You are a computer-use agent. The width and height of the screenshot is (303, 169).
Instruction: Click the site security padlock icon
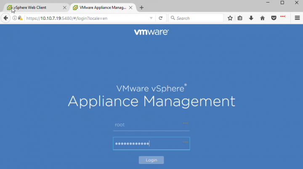[20, 18]
